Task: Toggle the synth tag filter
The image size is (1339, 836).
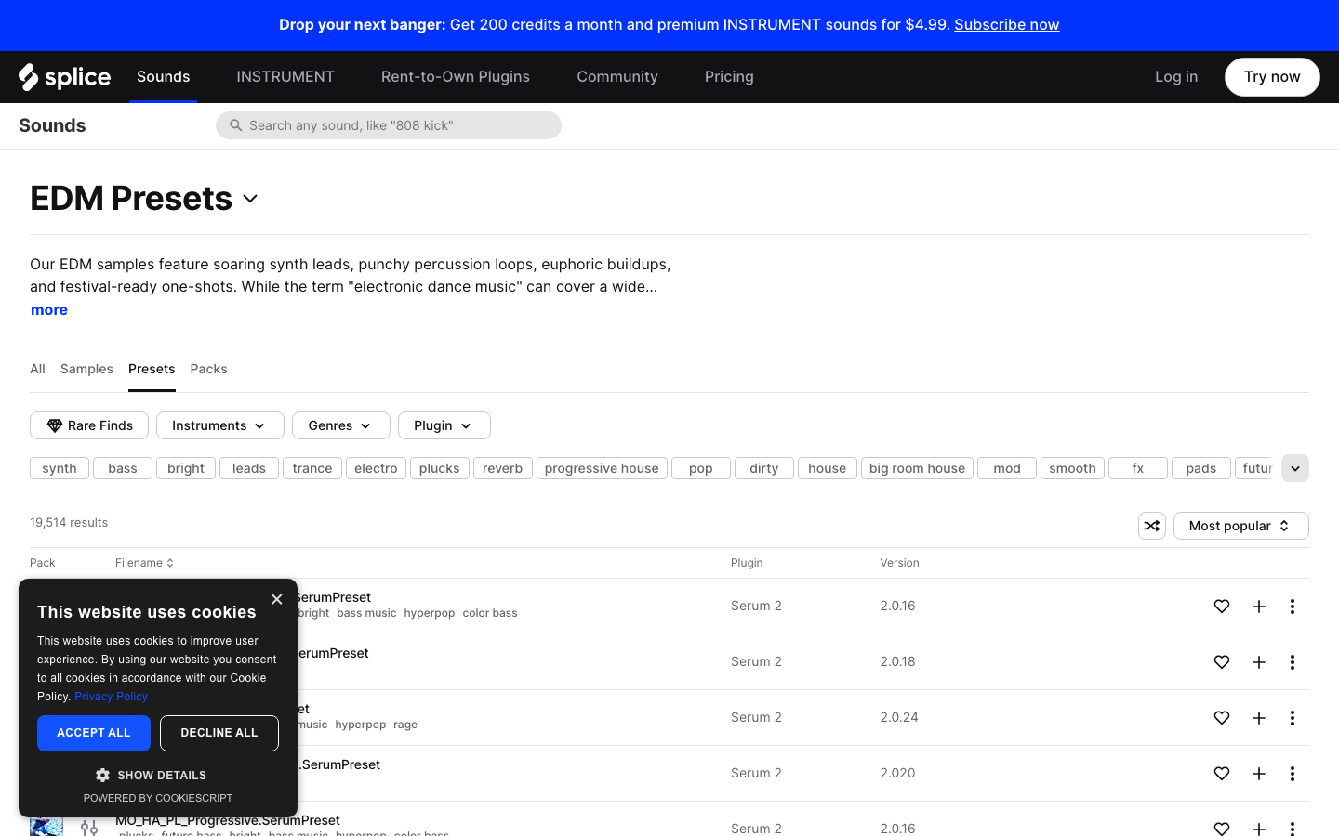Action: pyautogui.click(x=60, y=468)
